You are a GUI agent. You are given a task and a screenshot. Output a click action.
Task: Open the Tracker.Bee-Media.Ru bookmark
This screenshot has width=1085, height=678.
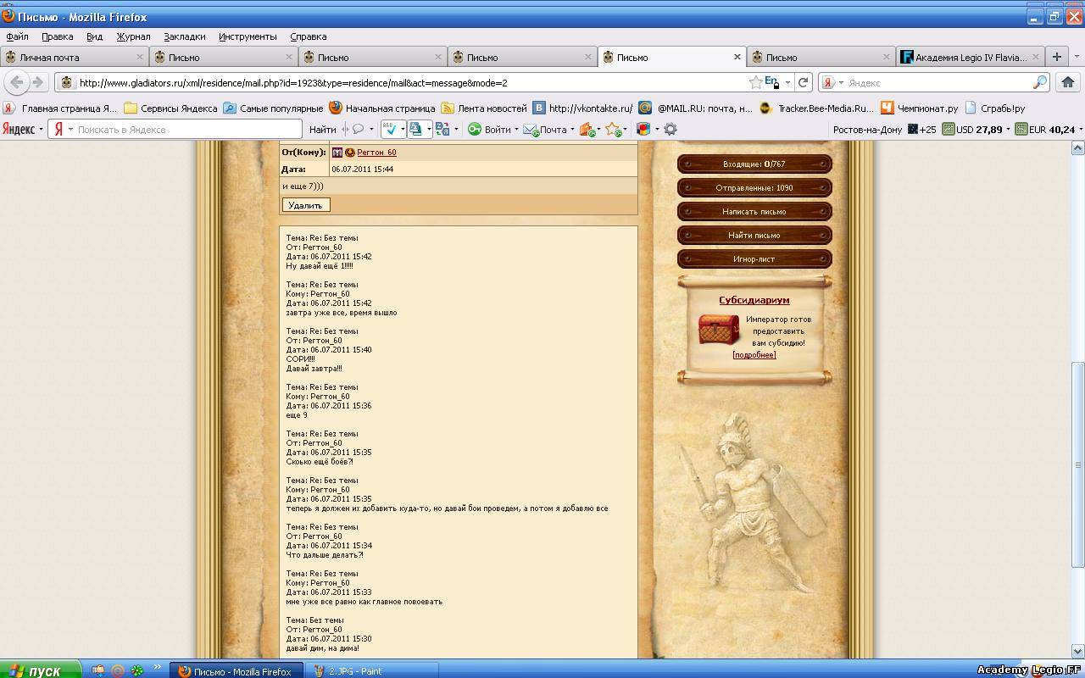click(816, 108)
